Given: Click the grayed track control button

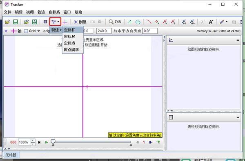Looking at the screenshot, I should (92, 22).
